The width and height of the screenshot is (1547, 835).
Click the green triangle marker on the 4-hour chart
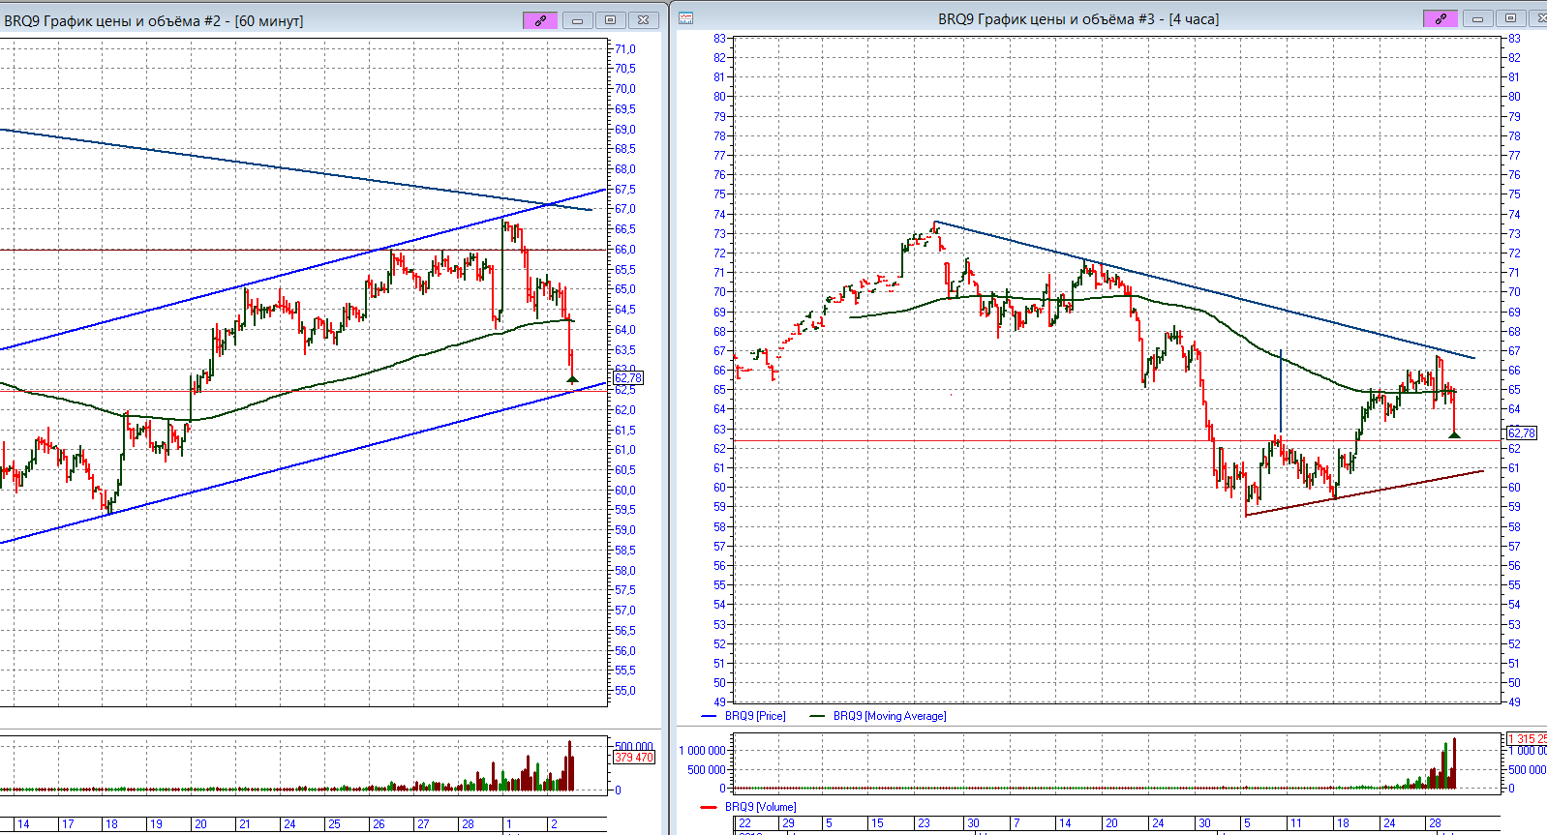pyautogui.click(x=1454, y=434)
